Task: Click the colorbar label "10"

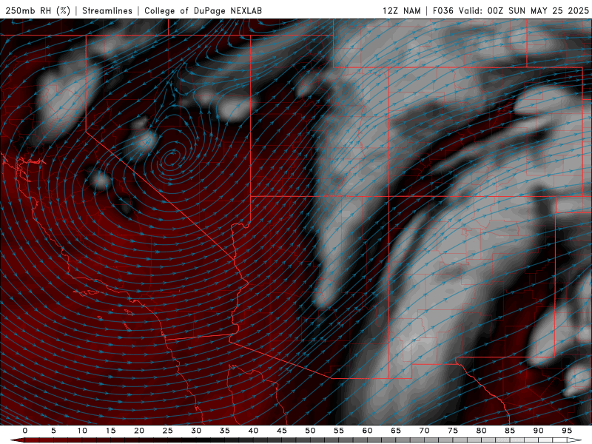Action: (82, 431)
